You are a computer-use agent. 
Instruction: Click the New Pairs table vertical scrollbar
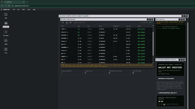click(x=153, y=44)
